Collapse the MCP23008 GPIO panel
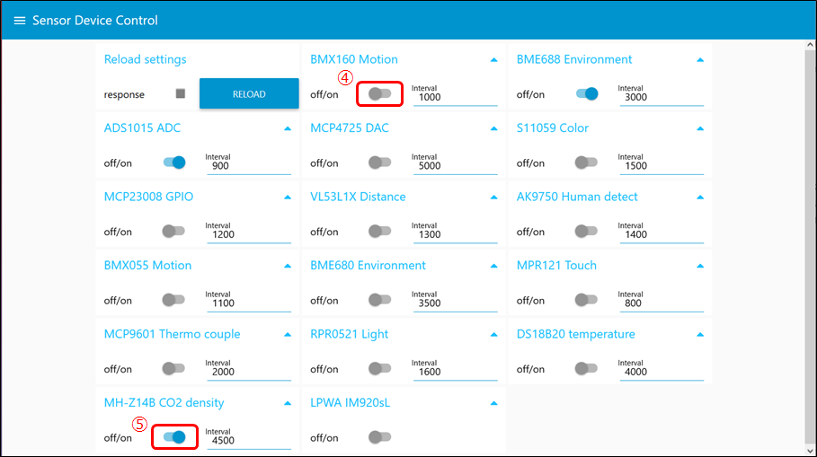This screenshot has width=817, height=457. pos(288,198)
